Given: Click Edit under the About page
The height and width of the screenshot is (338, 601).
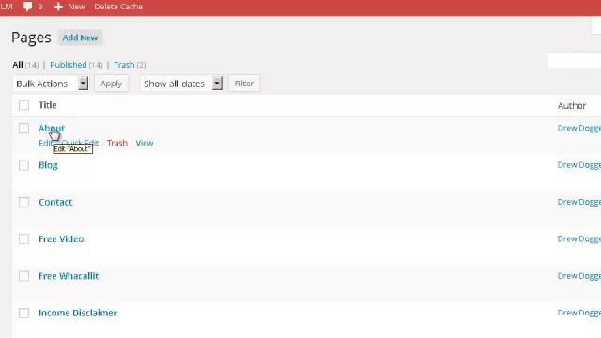Looking at the screenshot, I should 44,143.
